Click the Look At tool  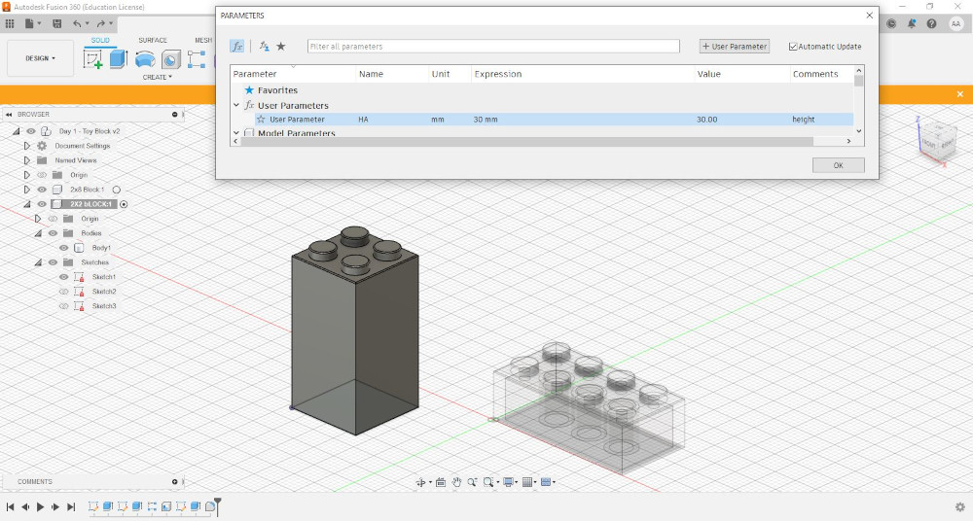click(x=441, y=482)
